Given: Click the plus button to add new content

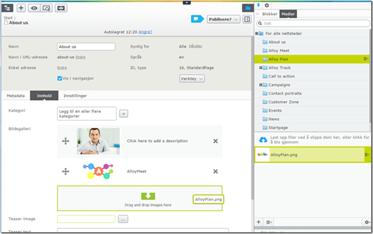Looking at the screenshot, I should [21, 8].
